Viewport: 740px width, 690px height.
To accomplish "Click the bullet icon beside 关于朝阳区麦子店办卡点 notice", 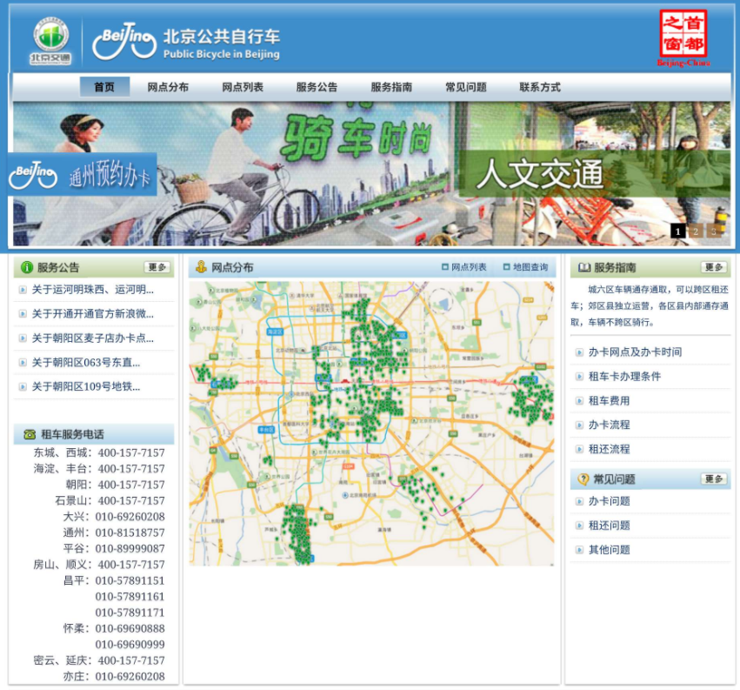I will coord(23,338).
